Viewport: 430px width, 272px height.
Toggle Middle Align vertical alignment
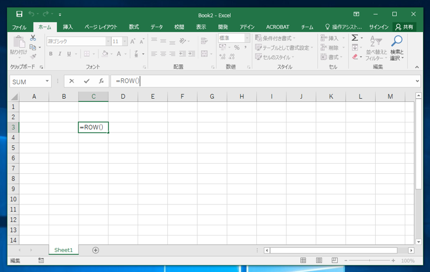pyautogui.click(x=163, y=41)
